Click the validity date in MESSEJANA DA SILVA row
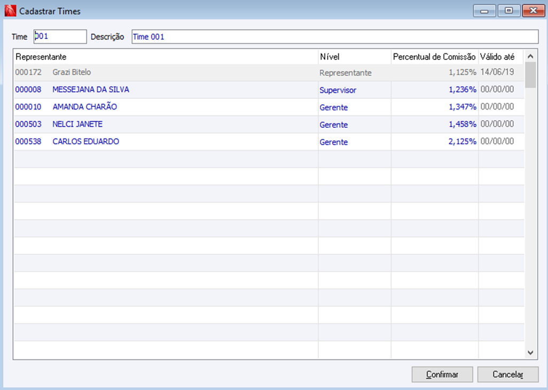The width and height of the screenshot is (548, 390). pos(497,89)
